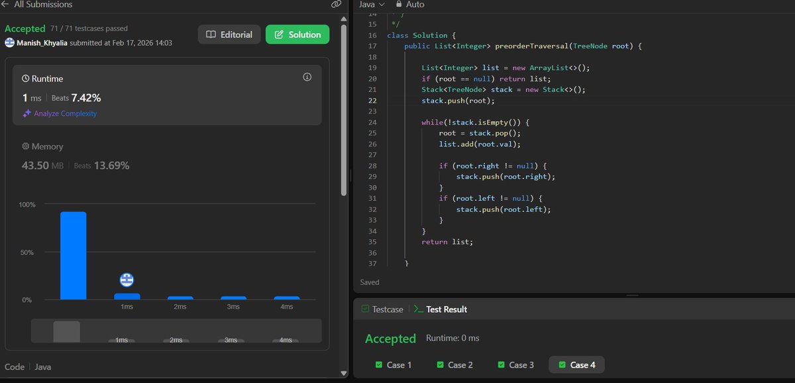Click the panel divider handle between panes
The height and width of the screenshot is (383, 795).
[350, 176]
